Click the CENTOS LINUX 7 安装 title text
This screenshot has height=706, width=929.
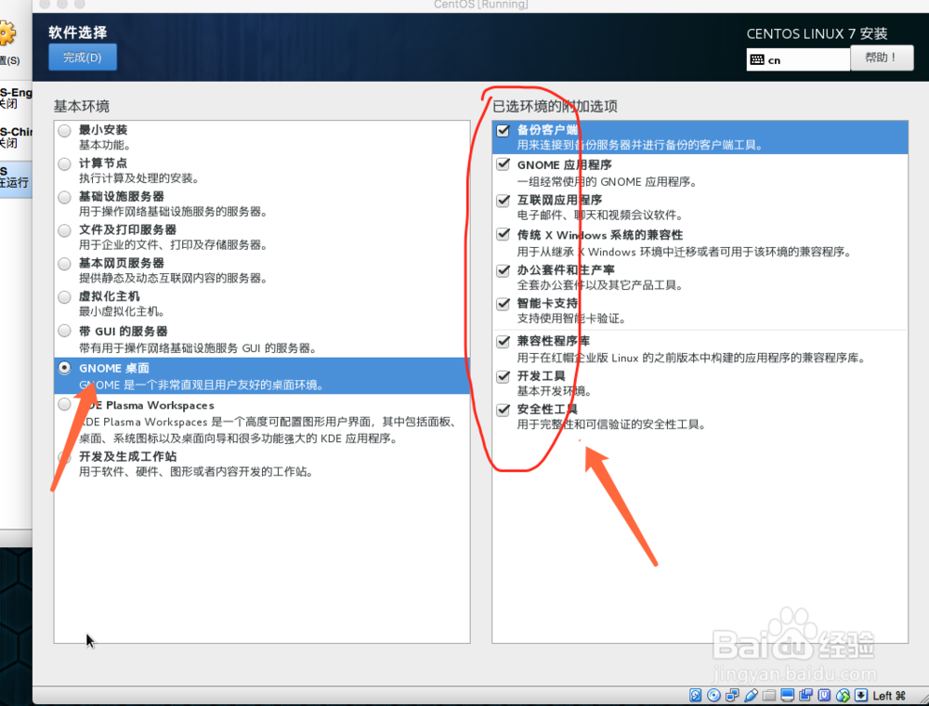(817, 33)
